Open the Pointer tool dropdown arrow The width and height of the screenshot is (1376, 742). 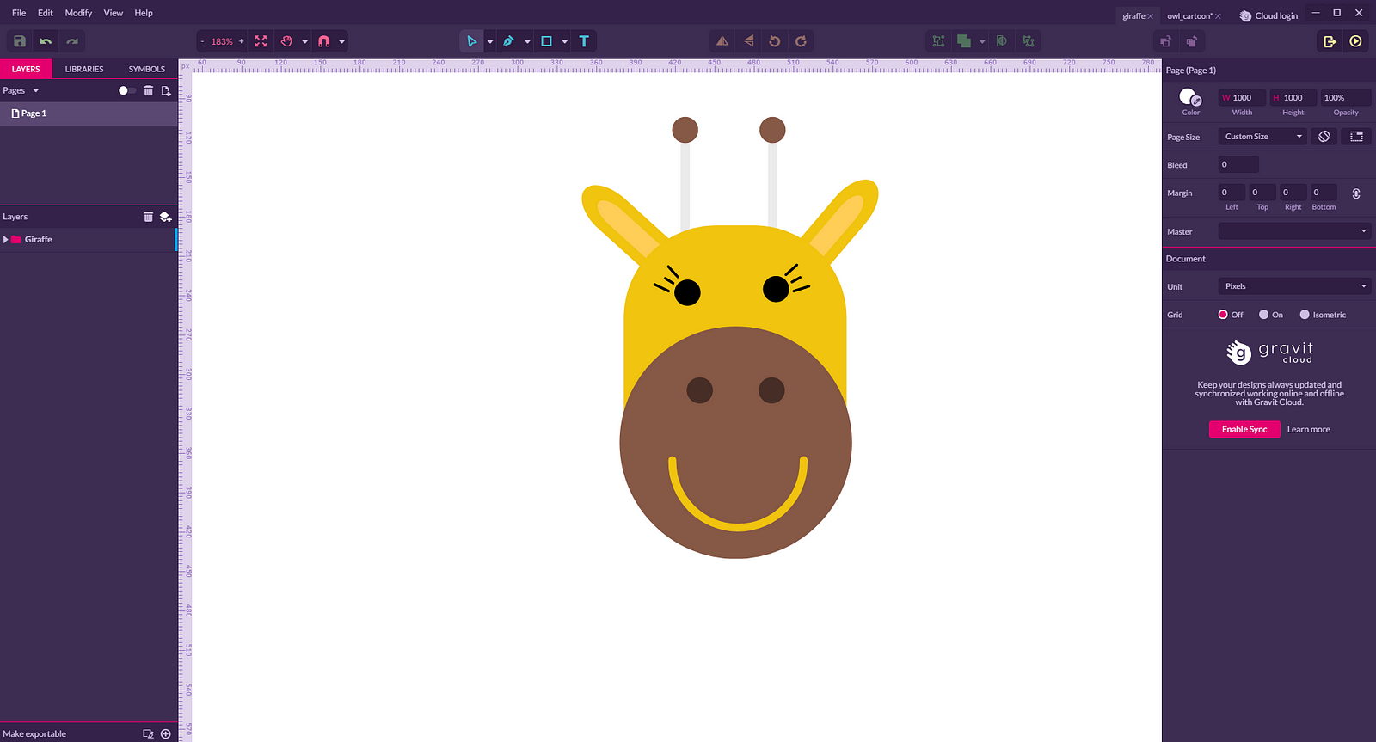(490, 41)
